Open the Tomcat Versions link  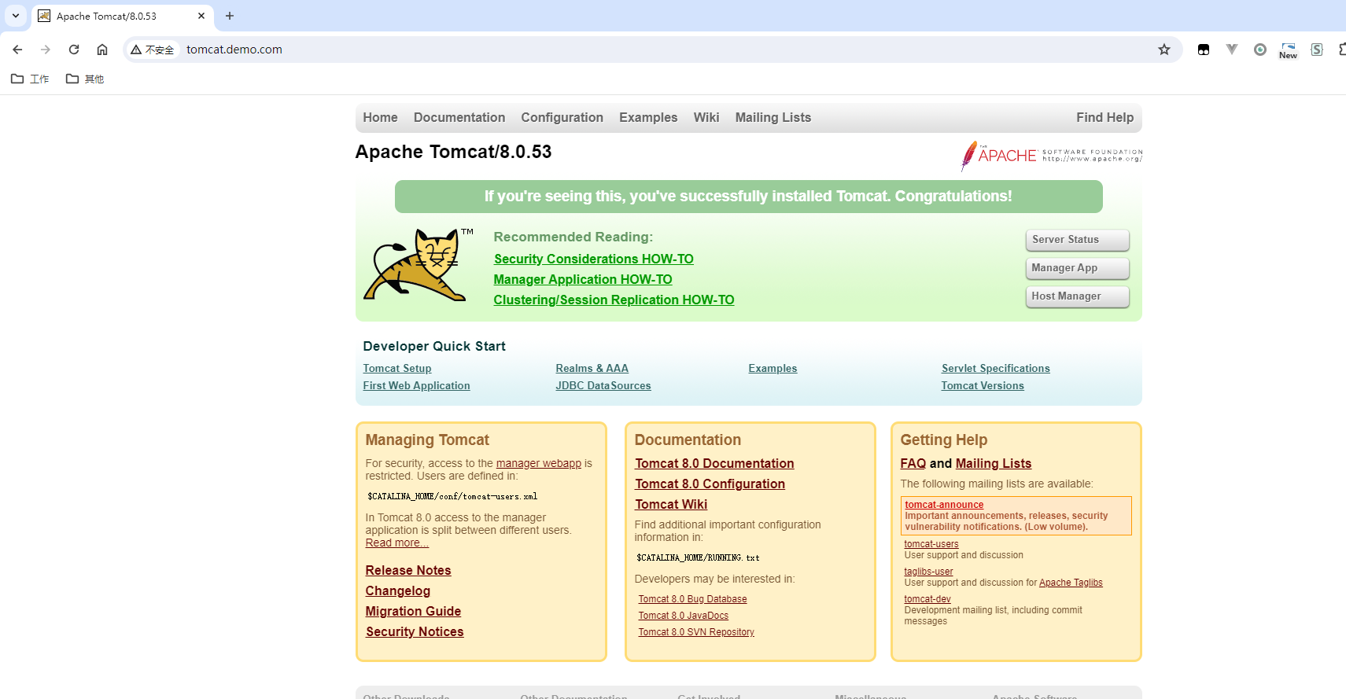pyautogui.click(x=983, y=385)
